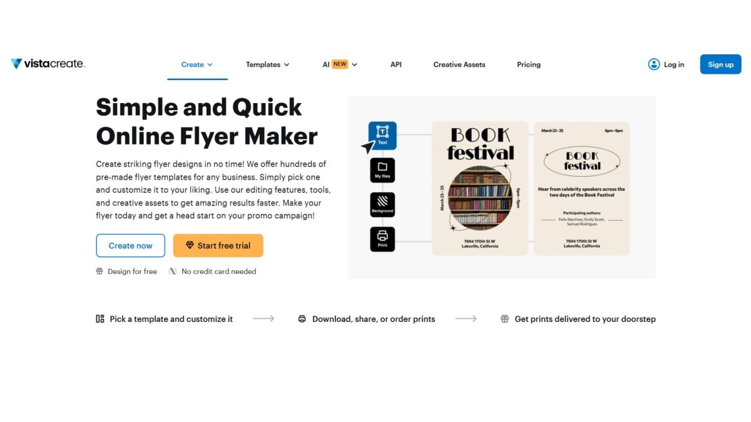This screenshot has width=751, height=422.
Task: Click the blue Sign up button
Action: point(720,64)
